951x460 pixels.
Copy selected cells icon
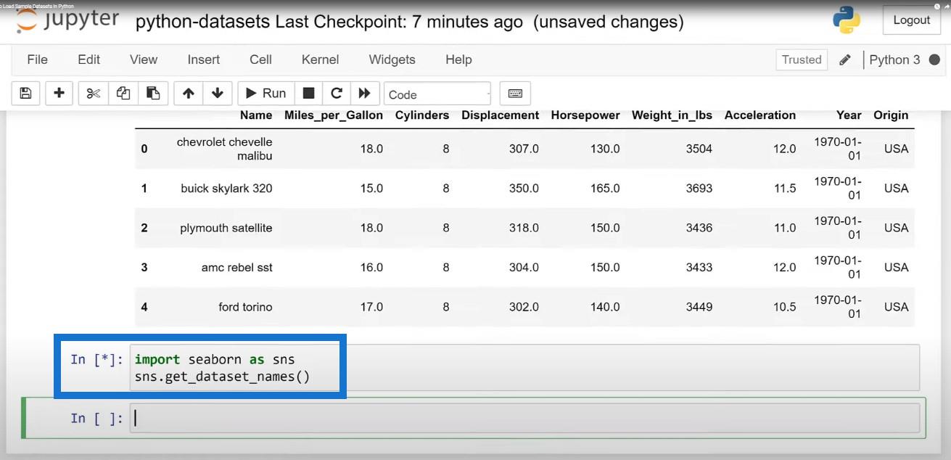(123, 94)
